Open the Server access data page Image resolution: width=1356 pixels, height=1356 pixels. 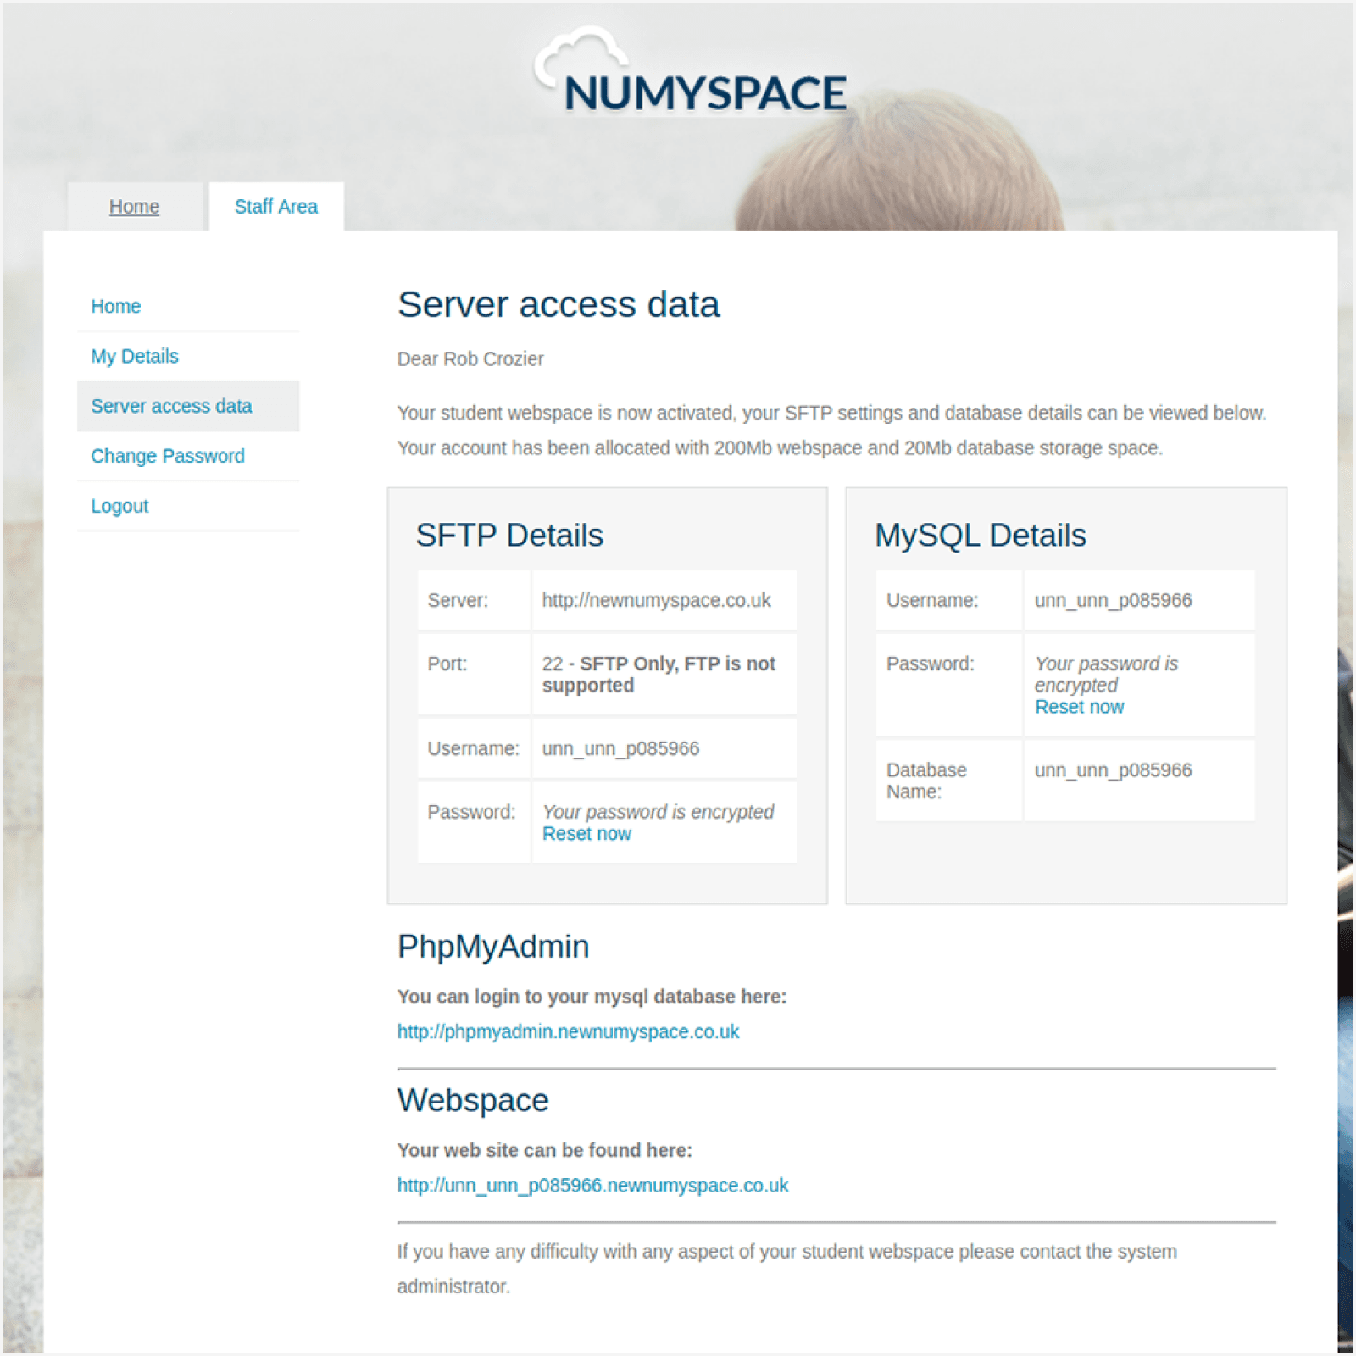coord(170,405)
